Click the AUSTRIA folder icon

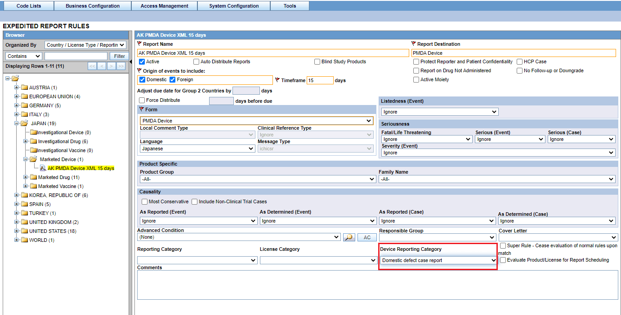[24, 87]
